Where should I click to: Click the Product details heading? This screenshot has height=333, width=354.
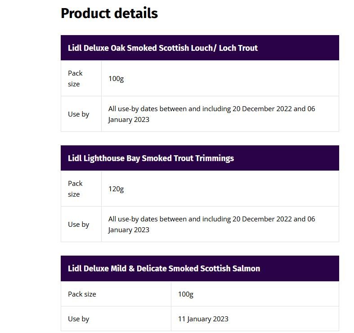click(109, 13)
